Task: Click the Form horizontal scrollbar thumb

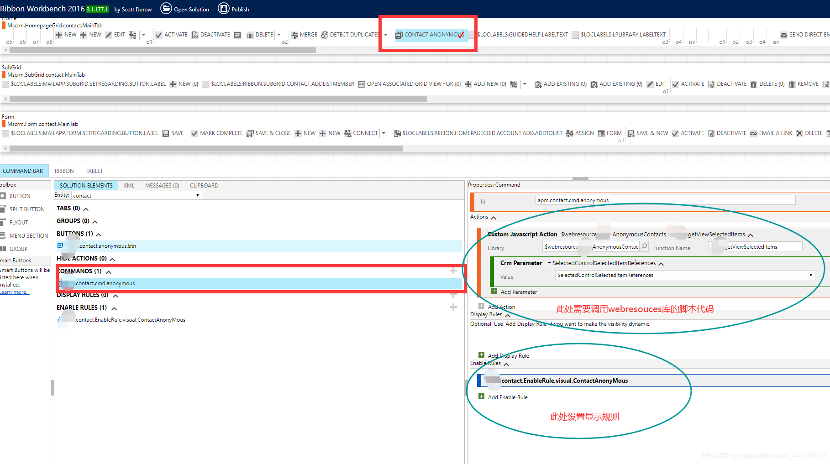Action: coord(206,148)
